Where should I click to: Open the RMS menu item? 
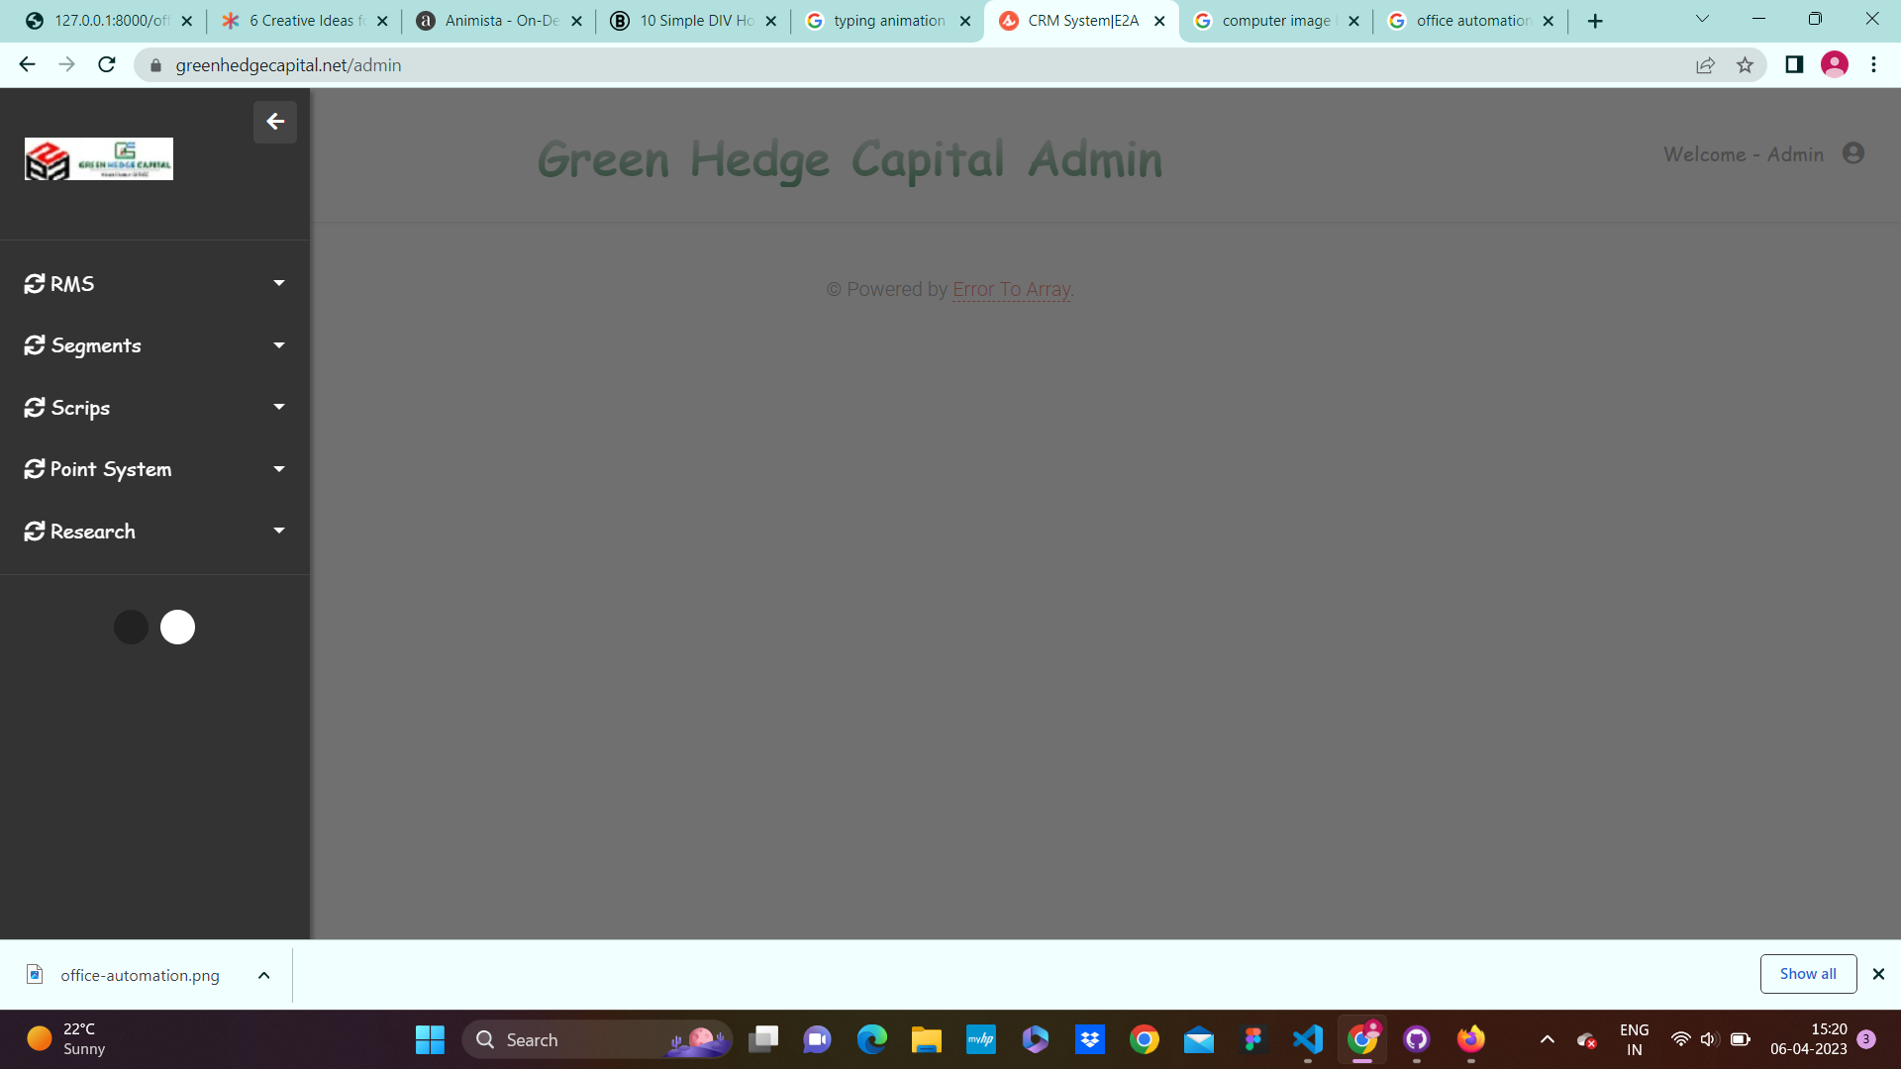154,284
